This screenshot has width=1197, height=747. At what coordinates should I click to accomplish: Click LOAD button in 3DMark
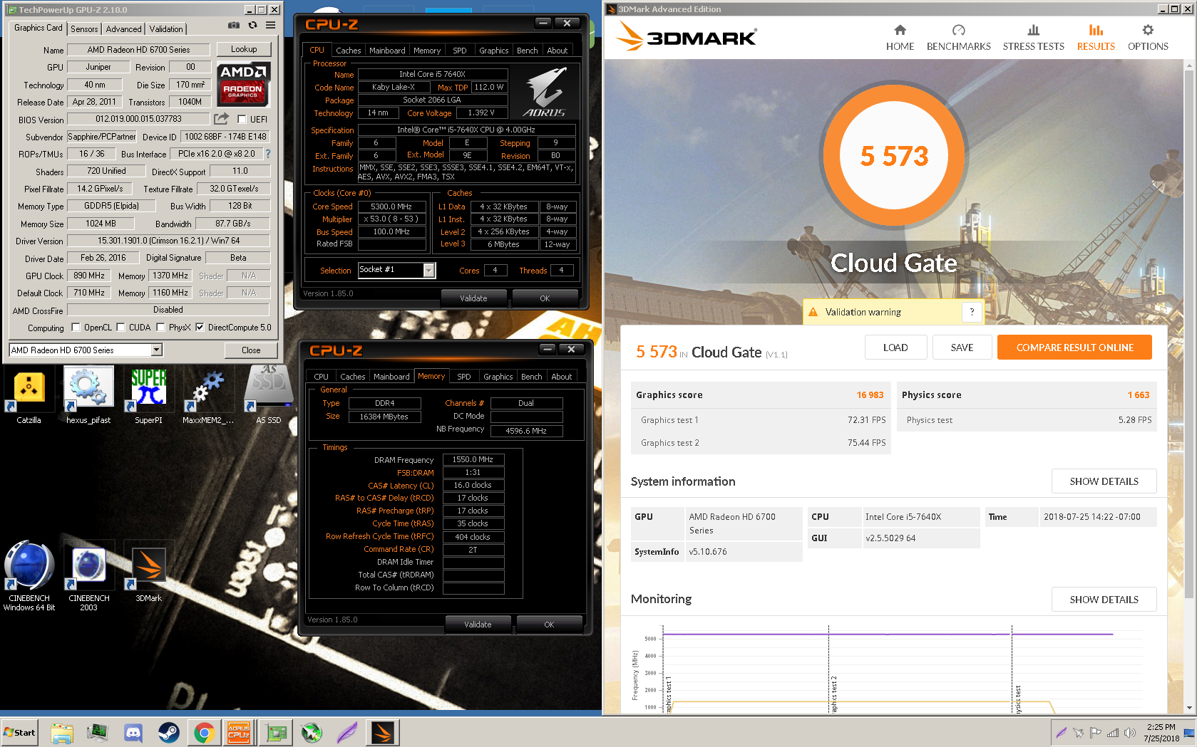tap(895, 348)
